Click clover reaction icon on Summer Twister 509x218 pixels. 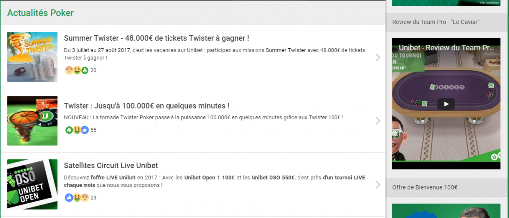click(85, 70)
